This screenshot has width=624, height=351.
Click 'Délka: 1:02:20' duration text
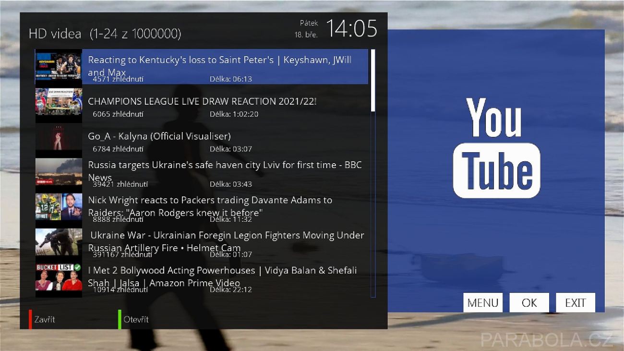pyautogui.click(x=234, y=114)
